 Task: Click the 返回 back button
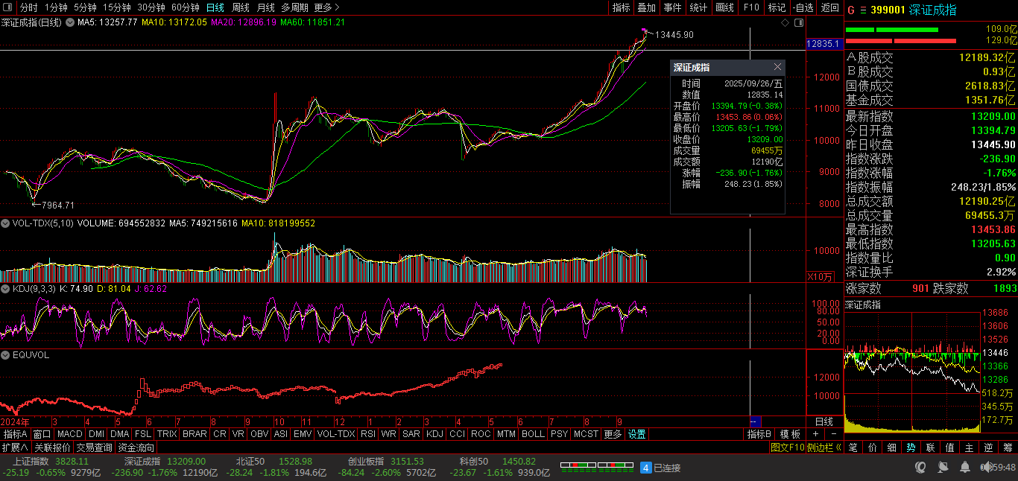click(x=829, y=7)
